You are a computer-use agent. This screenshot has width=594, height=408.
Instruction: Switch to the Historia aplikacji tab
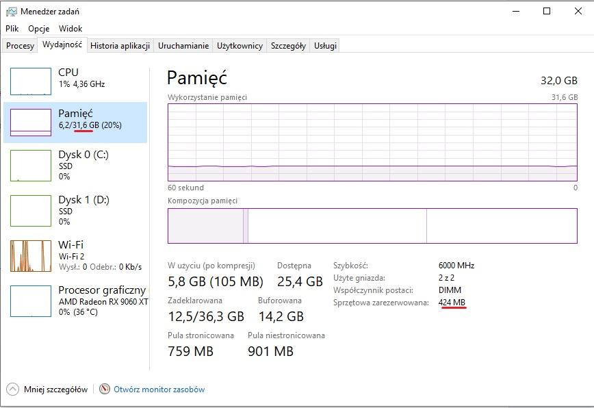click(120, 46)
